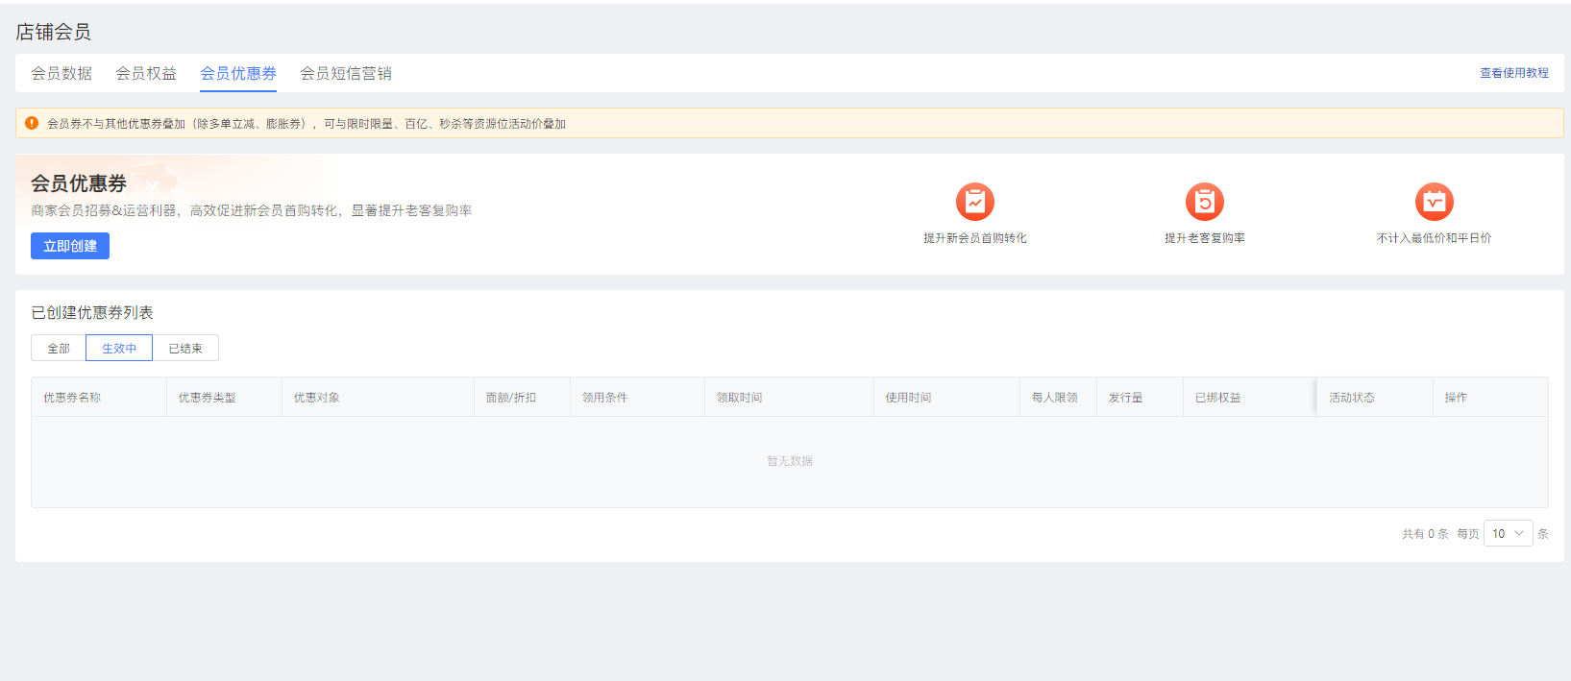Open the 查看使用教程 link
1571x681 pixels.
[x=1513, y=73]
